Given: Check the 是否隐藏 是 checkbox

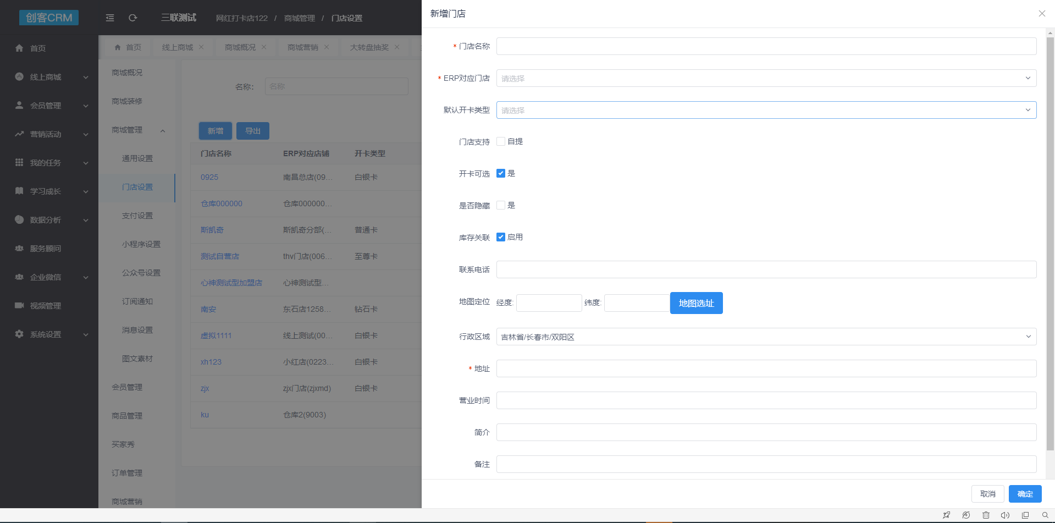Looking at the screenshot, I should [x=501, y=205].
